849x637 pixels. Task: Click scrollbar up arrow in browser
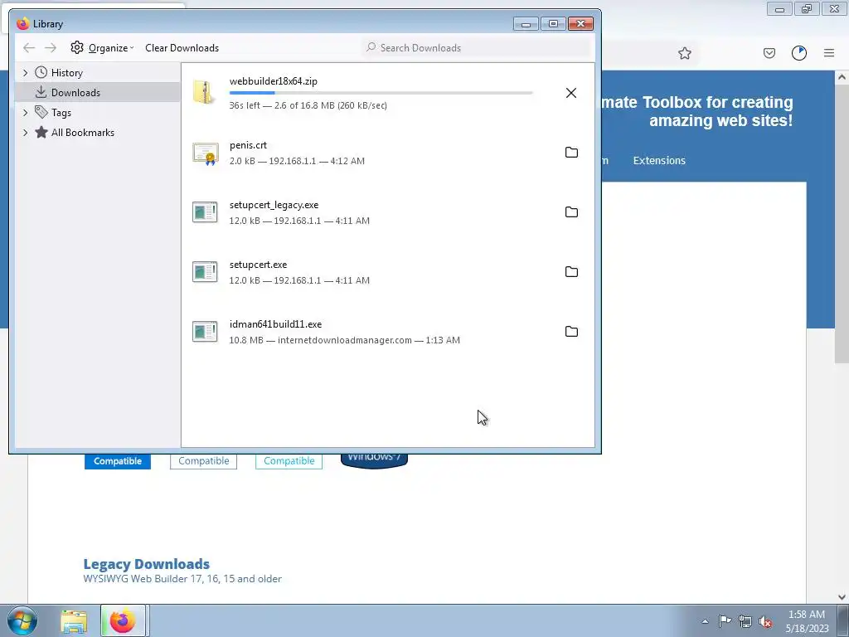842,77
